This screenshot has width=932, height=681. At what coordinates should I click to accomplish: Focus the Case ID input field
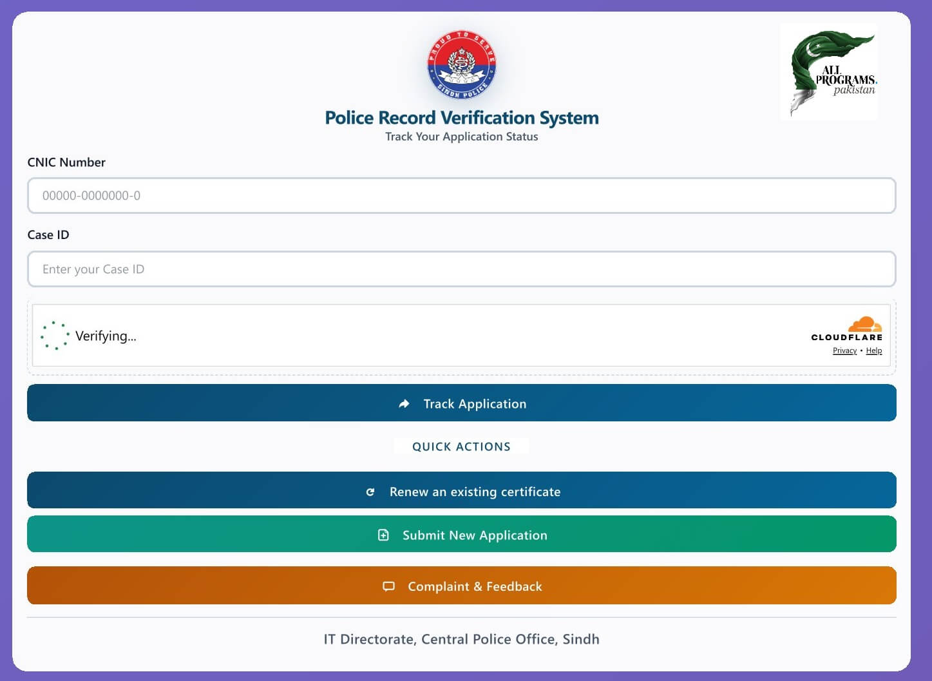point(461,269)
